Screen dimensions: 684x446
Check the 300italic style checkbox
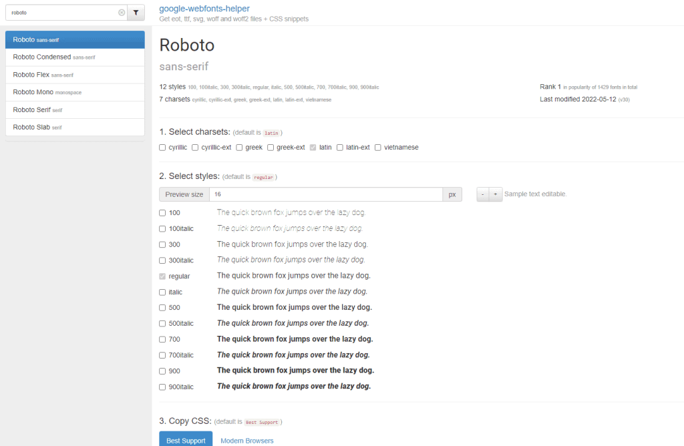point(162,260)
